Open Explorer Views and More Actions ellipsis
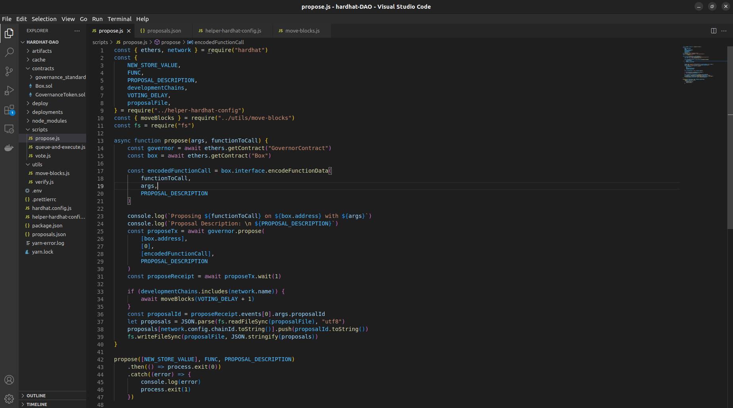Screen dimensions: 733x408 tap(77, 31)
